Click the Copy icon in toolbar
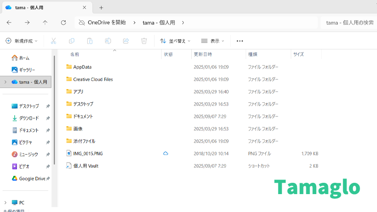This screenshot has width=377, height=212. (x=72, y=41)
